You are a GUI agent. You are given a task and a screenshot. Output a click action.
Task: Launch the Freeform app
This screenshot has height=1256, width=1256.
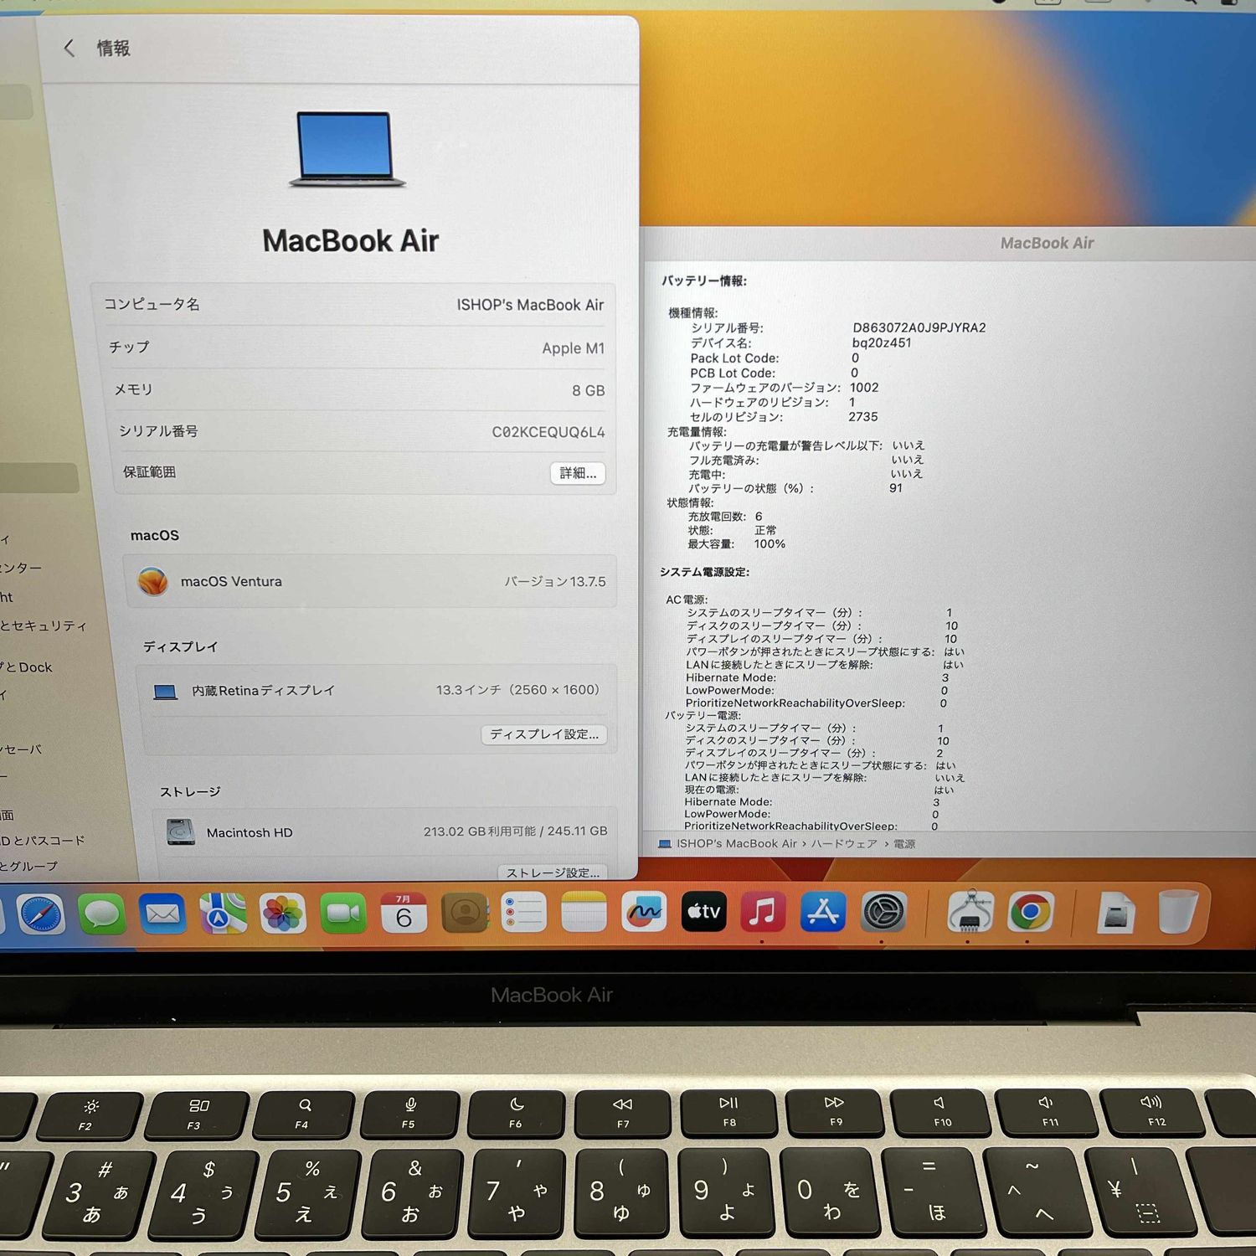(x=643, y=912)
